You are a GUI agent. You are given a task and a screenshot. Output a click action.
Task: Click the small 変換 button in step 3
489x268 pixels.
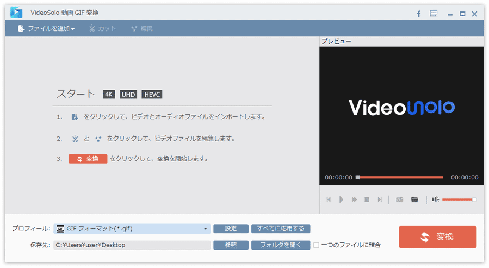(x=88, y=159)
